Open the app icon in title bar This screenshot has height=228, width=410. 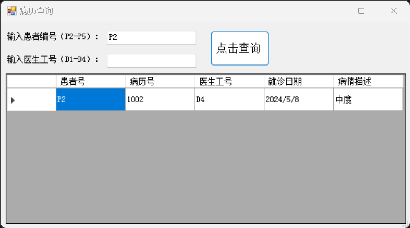point(12,11)
